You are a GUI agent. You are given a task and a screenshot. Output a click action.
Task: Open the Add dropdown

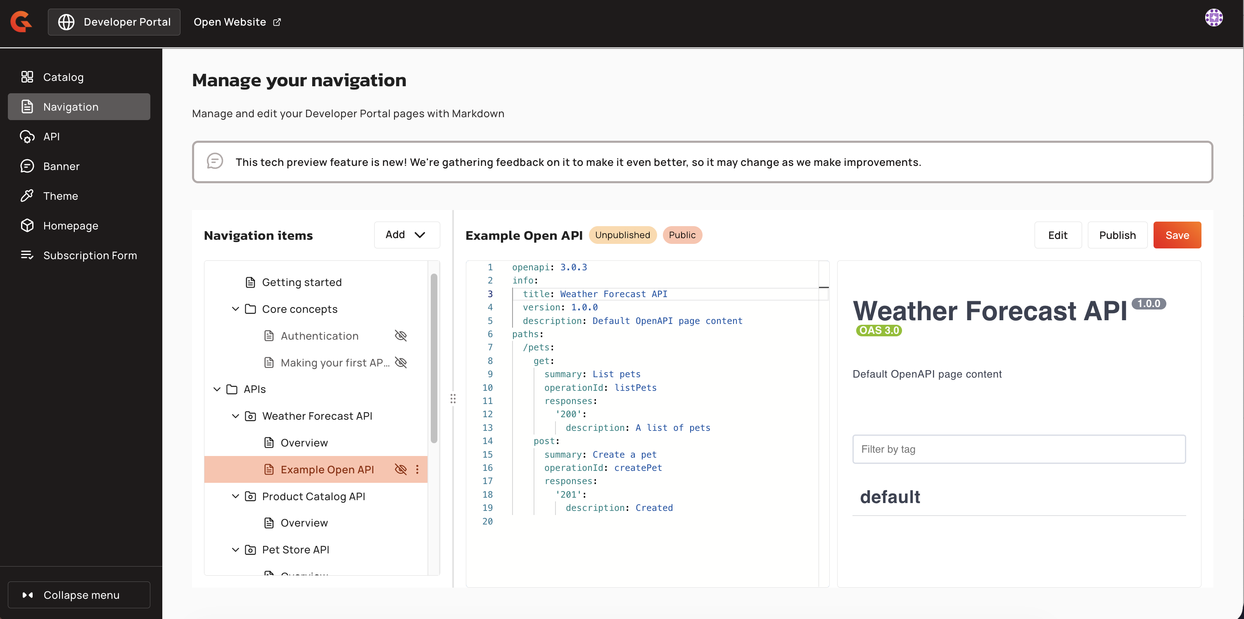407,235
